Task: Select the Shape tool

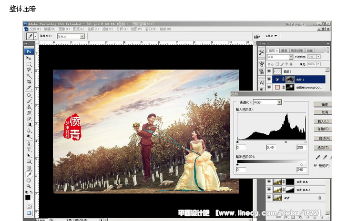Action: pos(29,161)
